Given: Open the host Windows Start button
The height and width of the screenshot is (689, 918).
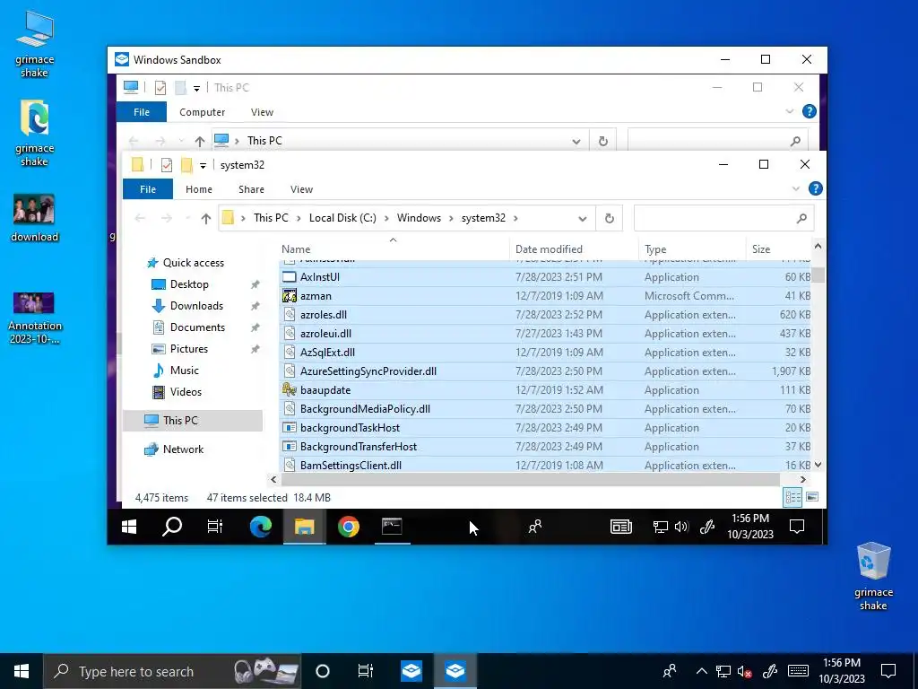Looking at the screenshot, I should pos(22,671).
